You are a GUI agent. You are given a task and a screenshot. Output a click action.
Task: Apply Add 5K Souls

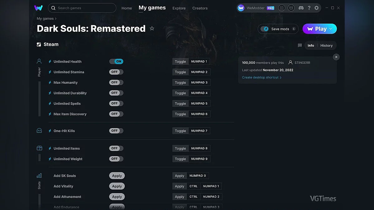click(117, 175)
